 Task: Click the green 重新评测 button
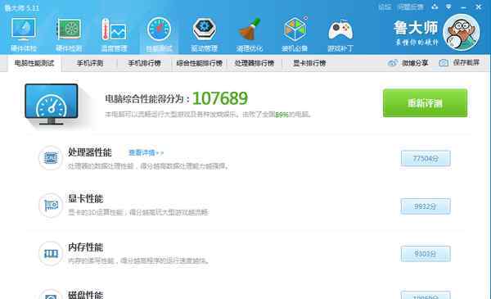425,103
